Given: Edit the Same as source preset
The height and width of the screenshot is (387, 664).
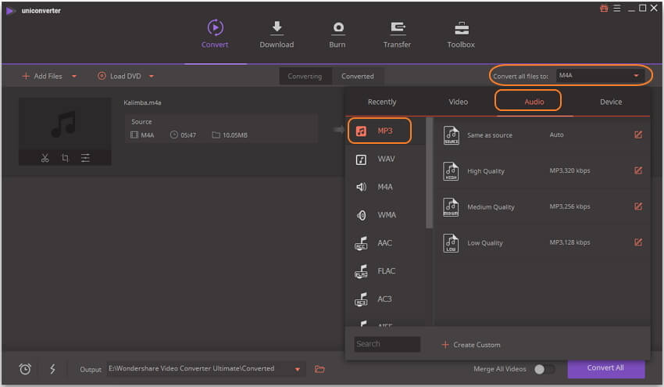Looking at the screenshot, I should pyautogui.click(x=638, y=134).
